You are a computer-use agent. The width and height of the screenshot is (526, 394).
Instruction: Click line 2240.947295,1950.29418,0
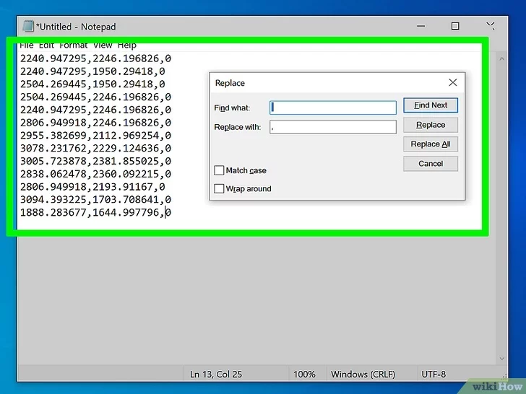tap(92, 71)
